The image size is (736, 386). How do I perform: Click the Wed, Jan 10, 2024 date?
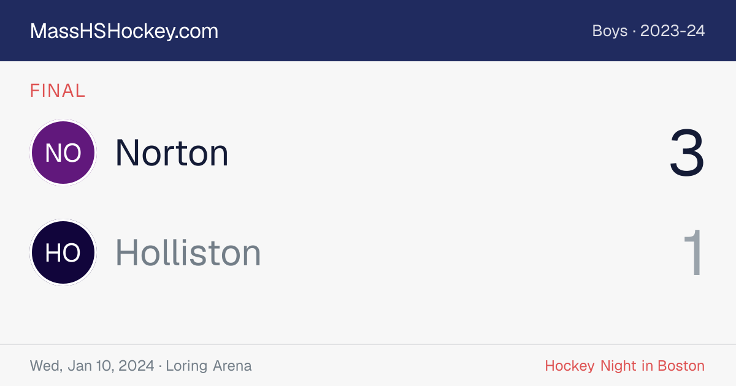point(92,366)
